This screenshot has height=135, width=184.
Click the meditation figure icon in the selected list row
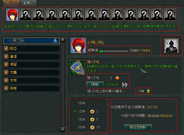point(55,41)
